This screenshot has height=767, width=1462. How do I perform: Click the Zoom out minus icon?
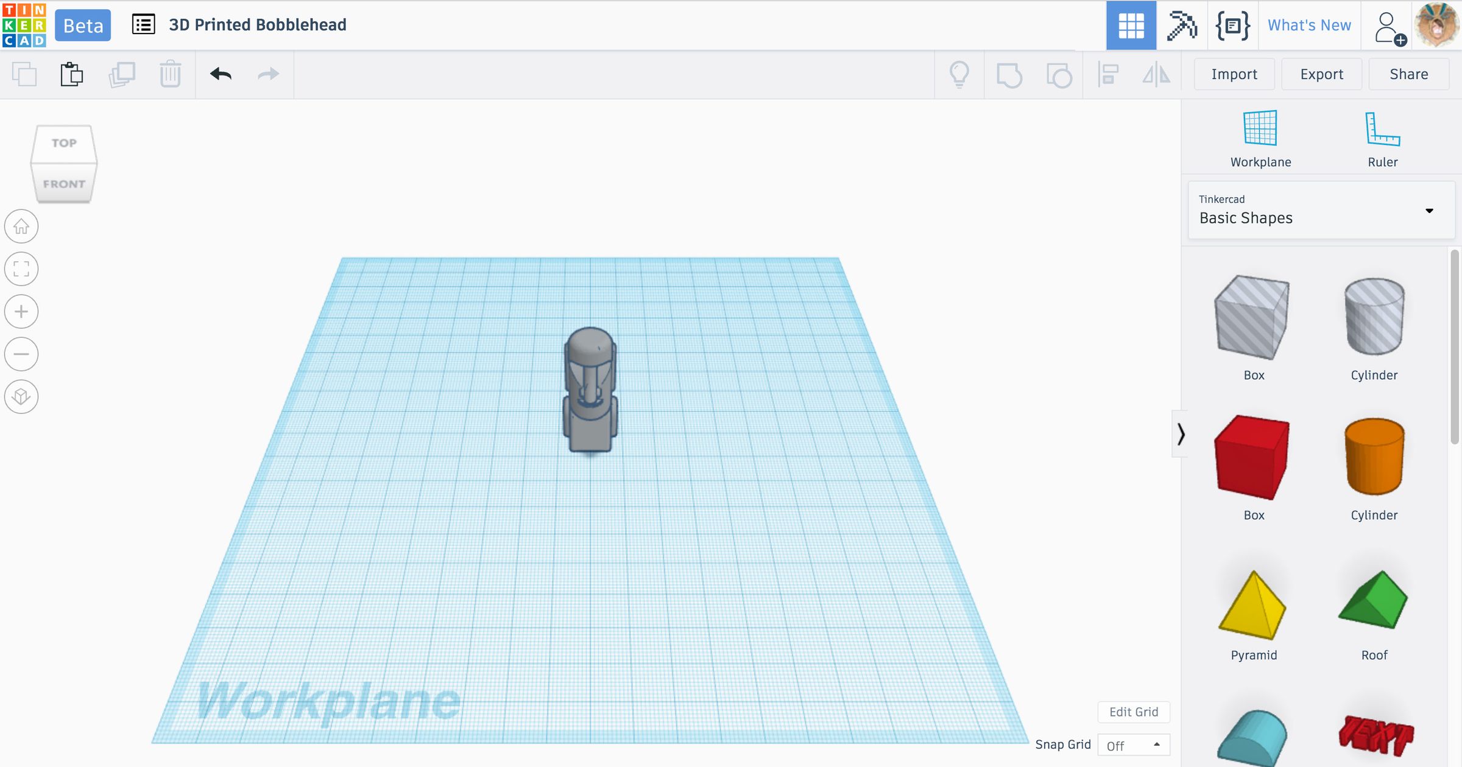21,354
